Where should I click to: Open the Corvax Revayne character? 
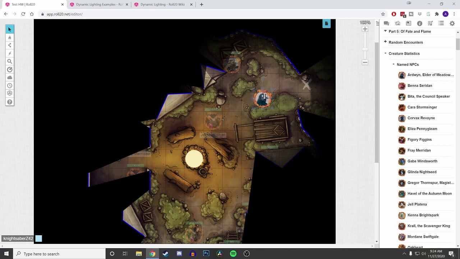point(421,118)
